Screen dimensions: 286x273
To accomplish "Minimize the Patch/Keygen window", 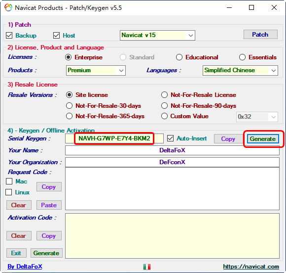I will point(229,8).
